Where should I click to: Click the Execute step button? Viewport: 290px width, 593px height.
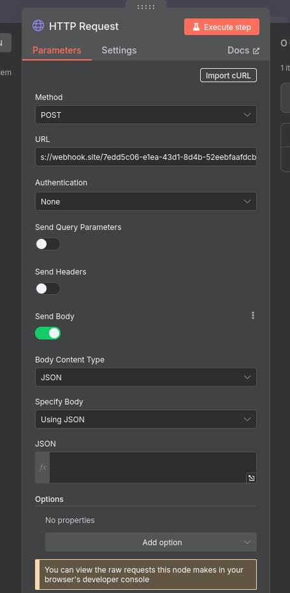click(x=221, y=27)
